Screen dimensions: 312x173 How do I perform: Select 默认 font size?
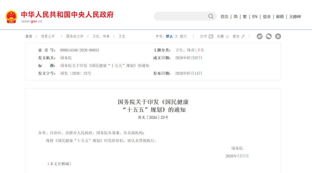(169, 36)
